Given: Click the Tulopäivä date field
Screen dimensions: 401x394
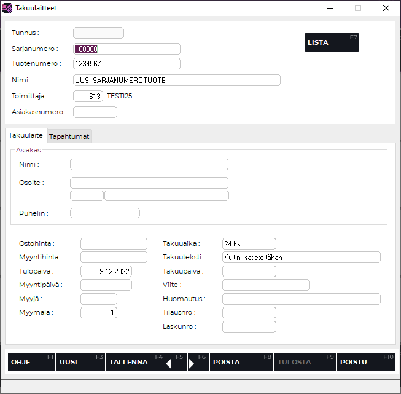Looking at the screenshot, I should 106,271.
